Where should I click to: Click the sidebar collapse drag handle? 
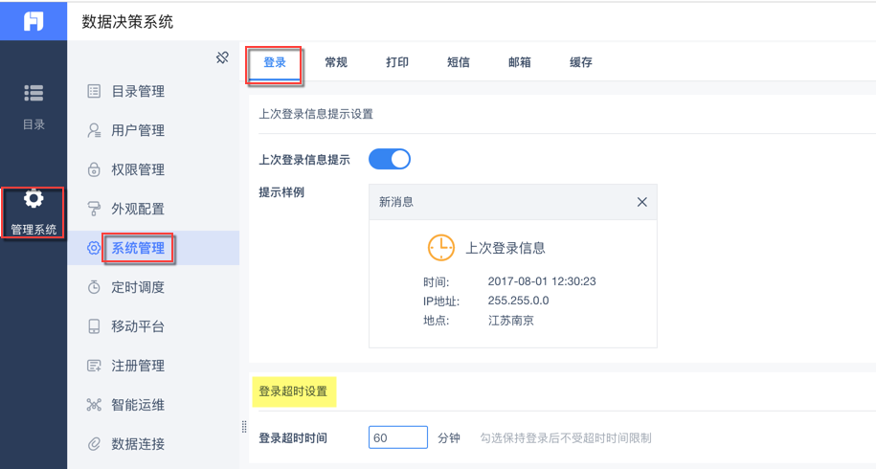(x=244, y=427)
